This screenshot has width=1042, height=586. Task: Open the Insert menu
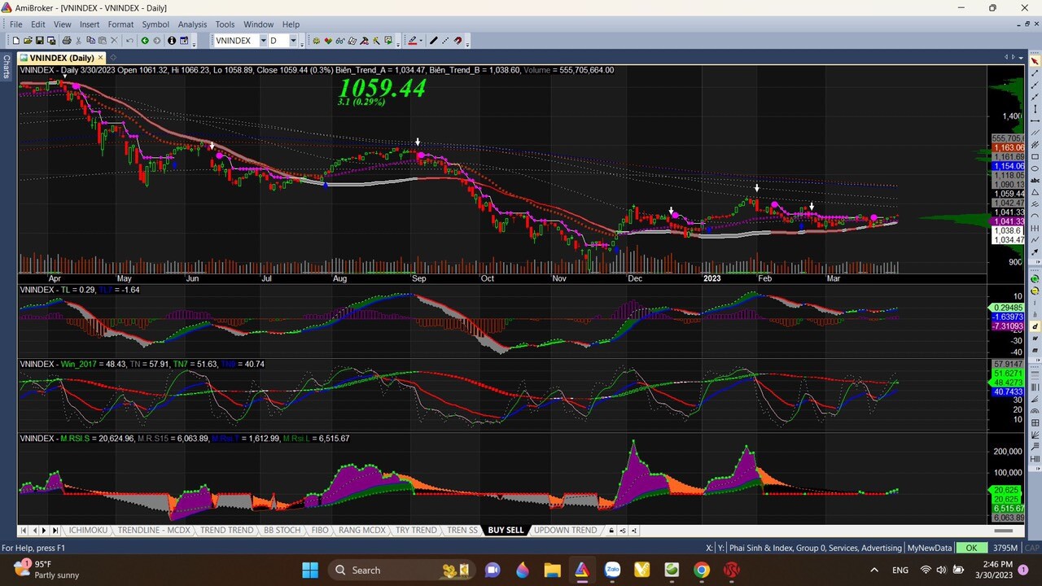coord(90,24)
